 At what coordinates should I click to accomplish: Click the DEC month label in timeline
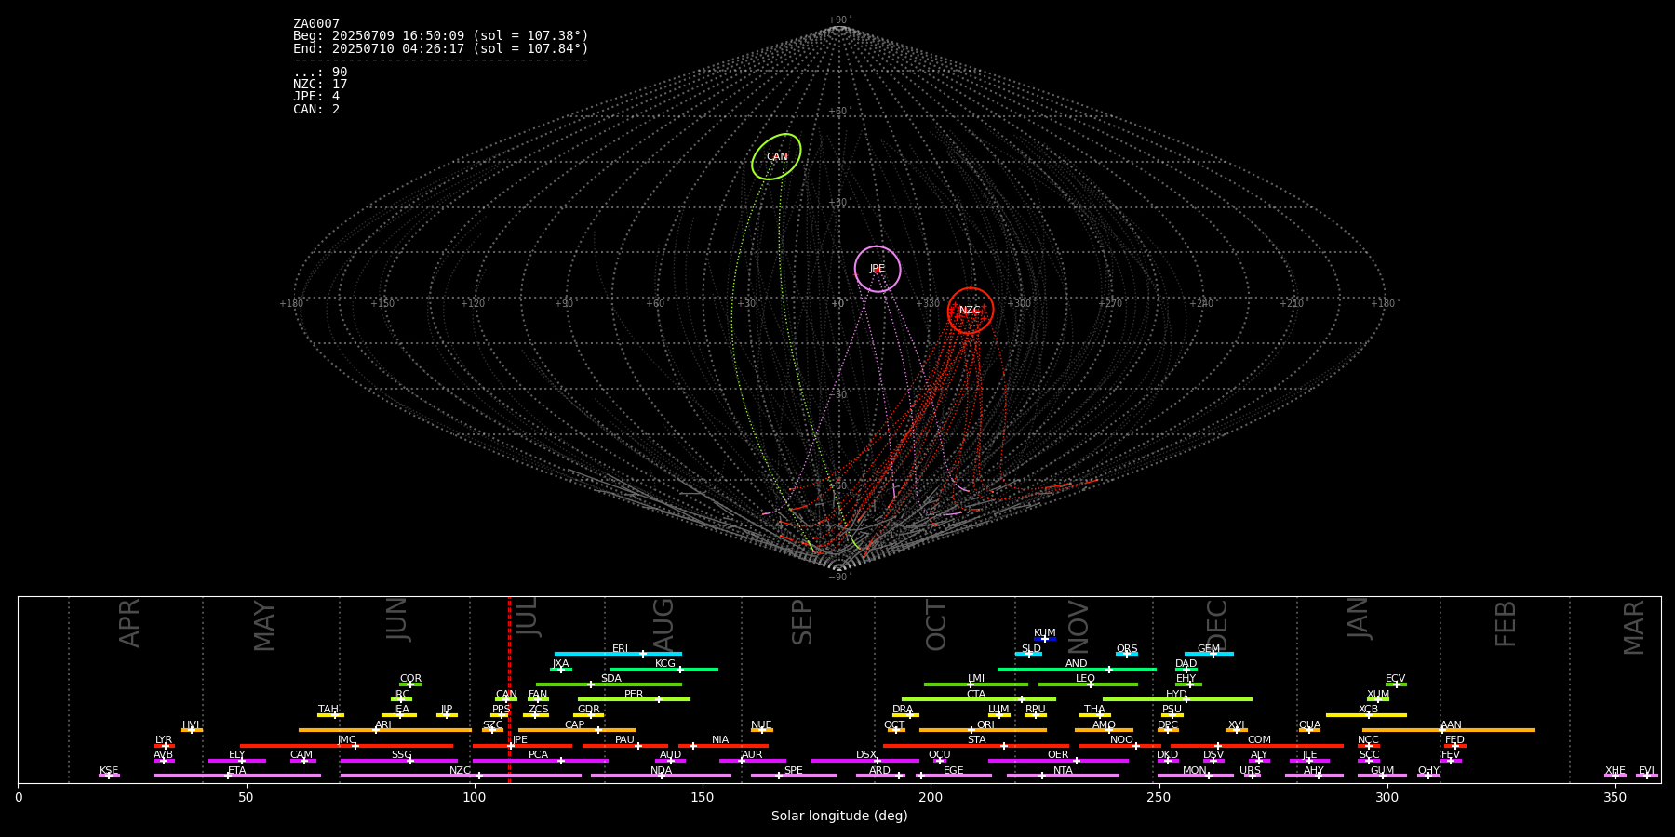(1217, 625)
